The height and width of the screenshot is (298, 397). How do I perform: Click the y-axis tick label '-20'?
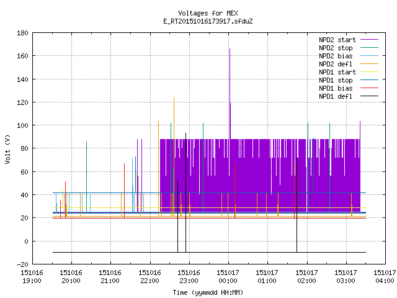point(22,264)
